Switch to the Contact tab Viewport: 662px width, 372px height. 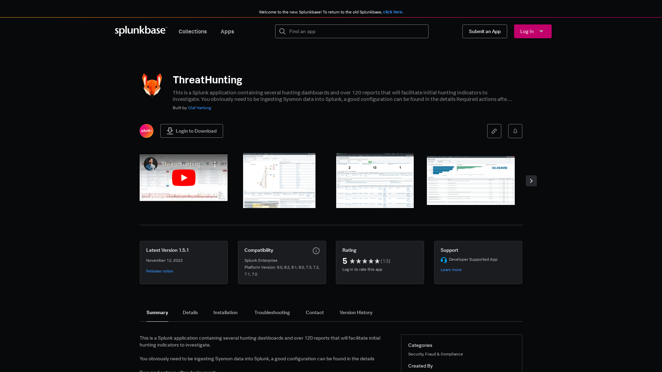pyautogui.click(x=315, y=312)
